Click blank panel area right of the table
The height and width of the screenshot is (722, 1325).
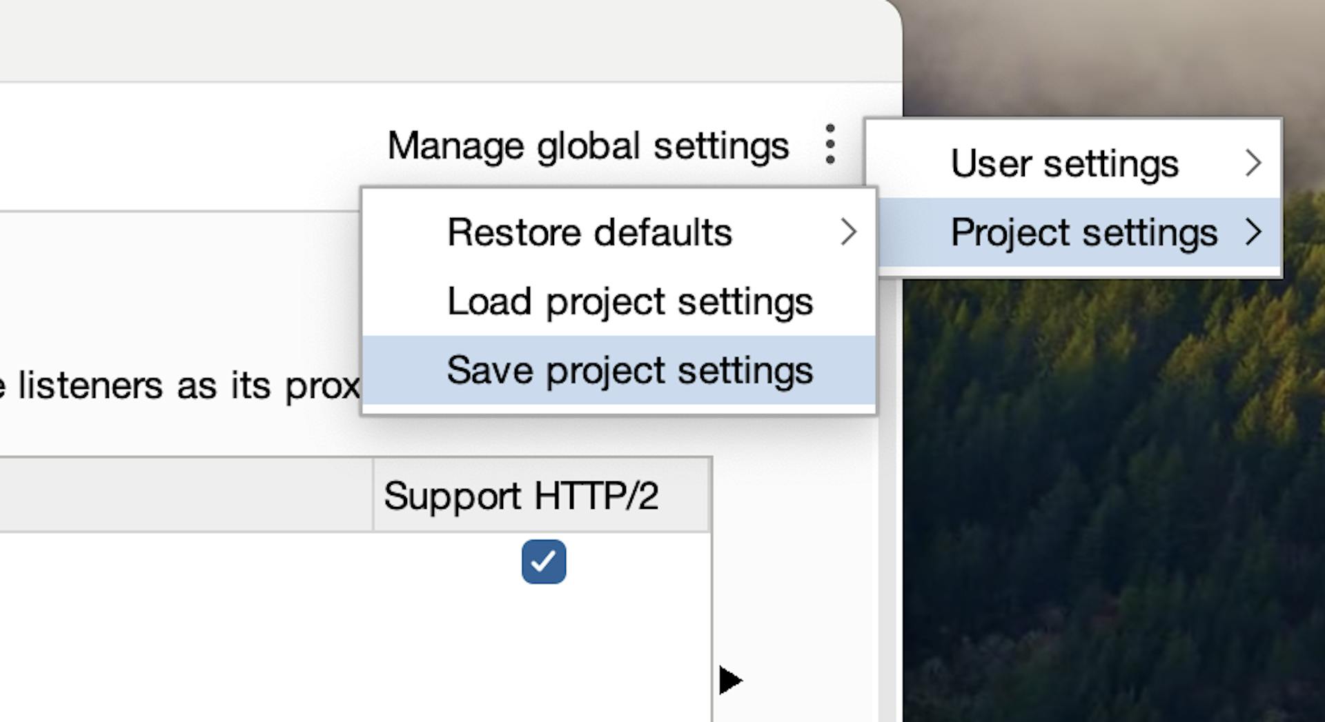click(794, 552)
